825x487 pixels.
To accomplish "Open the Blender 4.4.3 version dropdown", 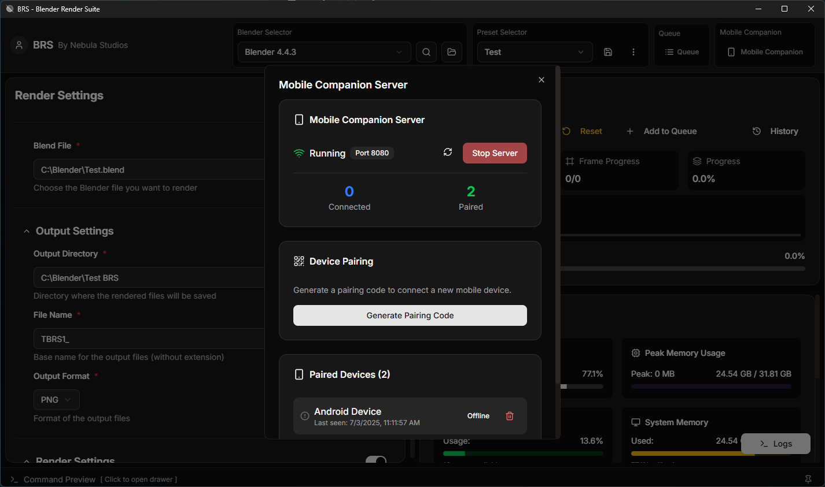I will click(x=324, y=52).
